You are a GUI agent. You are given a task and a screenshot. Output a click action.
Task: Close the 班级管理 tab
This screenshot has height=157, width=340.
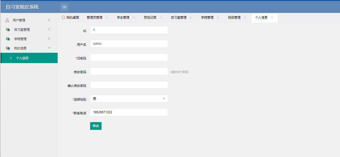point(245,18)
